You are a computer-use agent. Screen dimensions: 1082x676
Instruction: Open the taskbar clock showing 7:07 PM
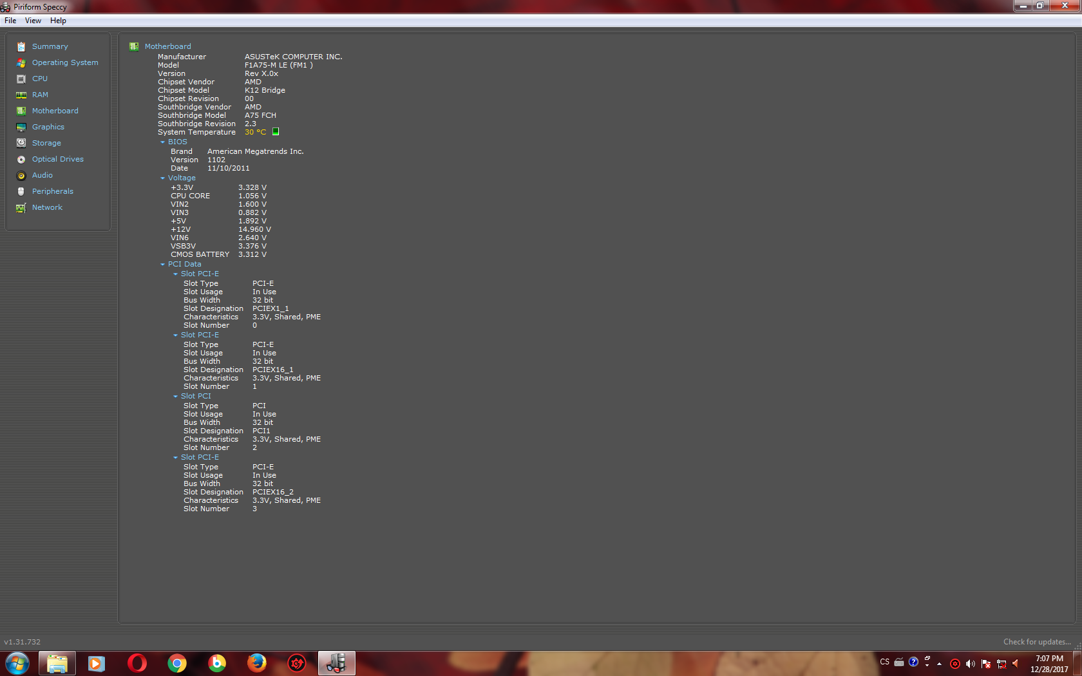click(1049, 664)
